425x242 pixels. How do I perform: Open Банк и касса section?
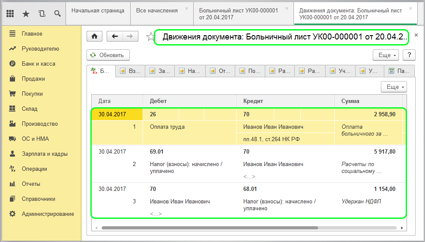38,64
